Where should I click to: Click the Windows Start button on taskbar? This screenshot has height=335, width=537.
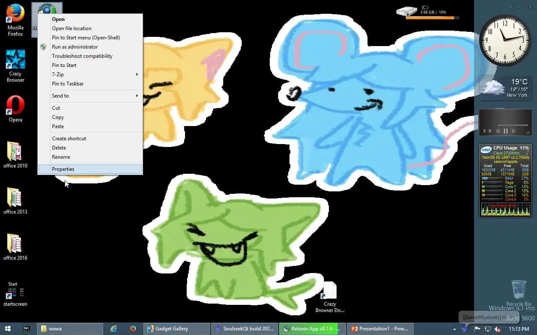[x=8, y=329]
